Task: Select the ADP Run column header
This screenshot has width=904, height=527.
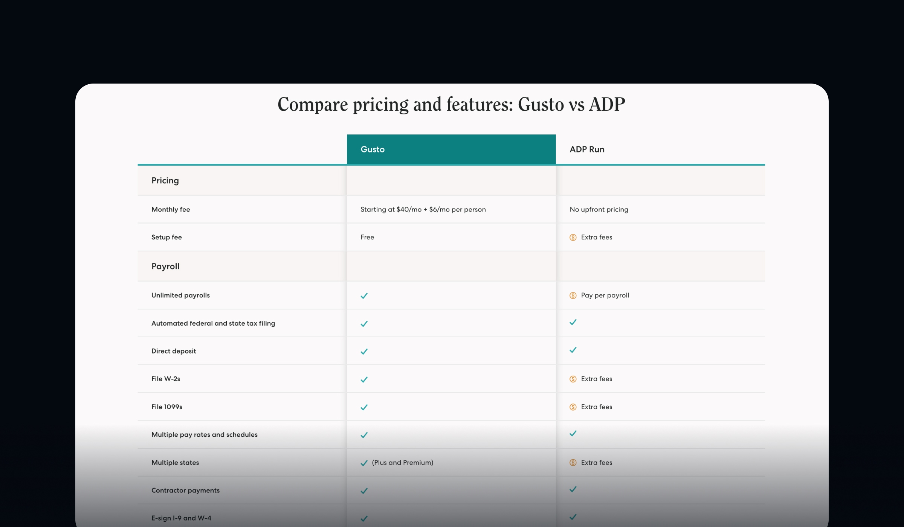Action: 586,149
